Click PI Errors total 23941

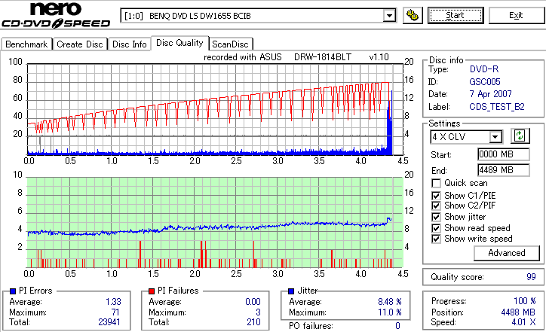click(109, 322)
